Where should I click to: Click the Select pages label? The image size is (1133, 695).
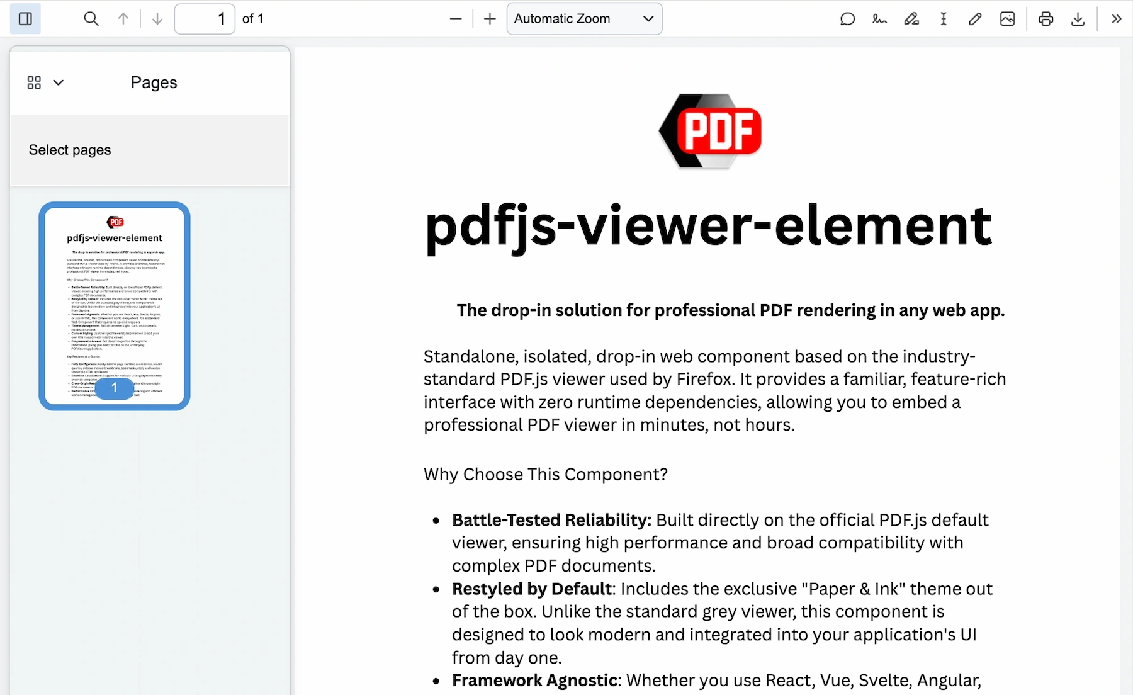pyautogui.click(x=70, y=150)
